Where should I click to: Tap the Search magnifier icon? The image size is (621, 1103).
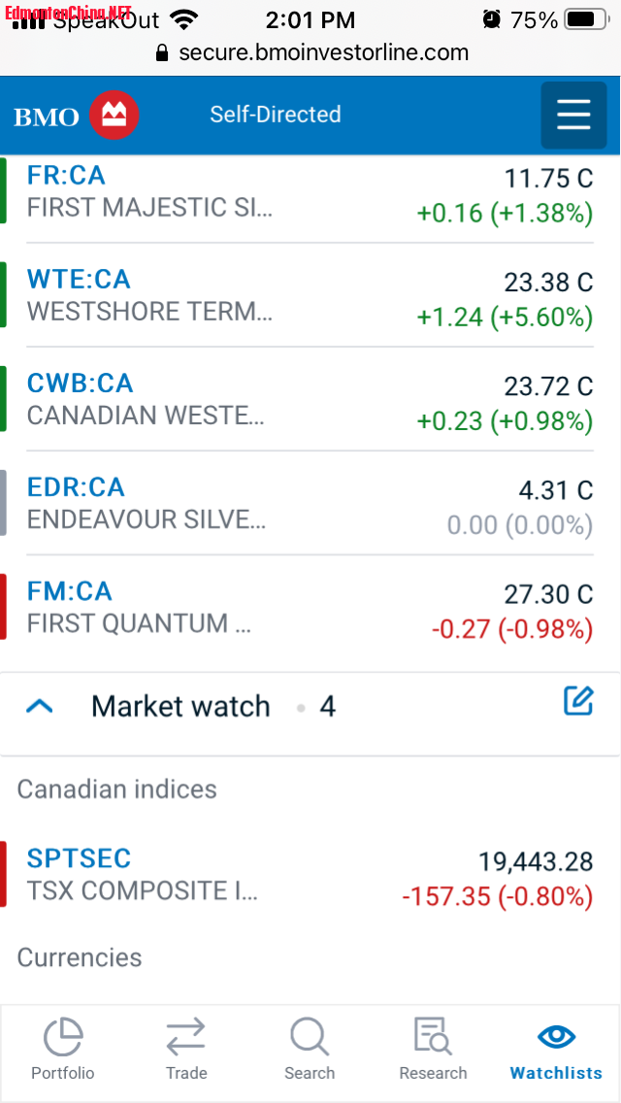click(x=310, y=1038)
